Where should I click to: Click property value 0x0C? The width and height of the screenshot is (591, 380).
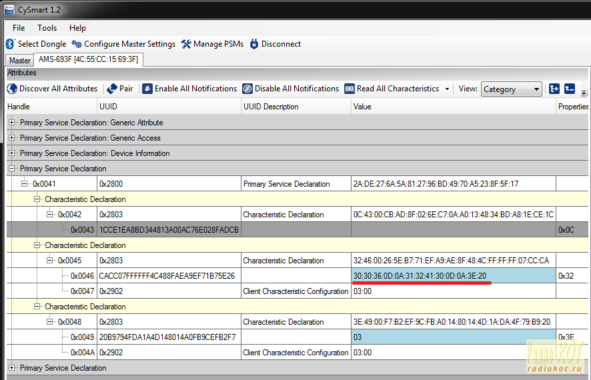click(566, 230)
